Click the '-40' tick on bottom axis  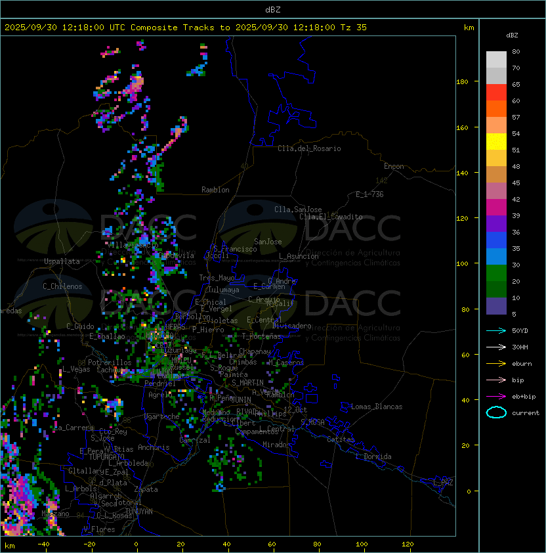[x=43, y=544]
